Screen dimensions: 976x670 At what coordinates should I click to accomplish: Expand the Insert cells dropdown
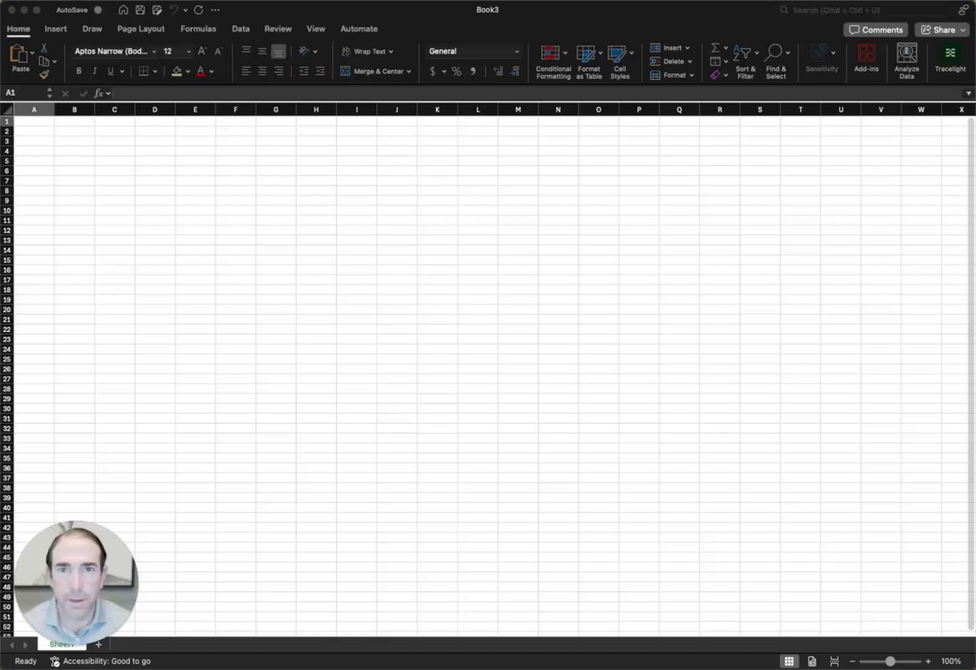pos(687,48)
